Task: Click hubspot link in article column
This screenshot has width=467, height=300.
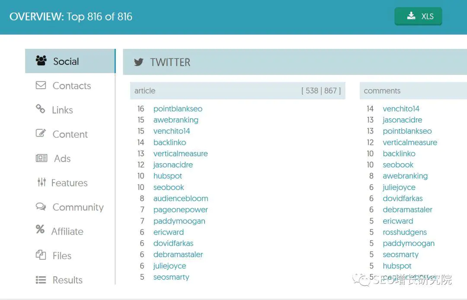Action: [x=168, y=176]
